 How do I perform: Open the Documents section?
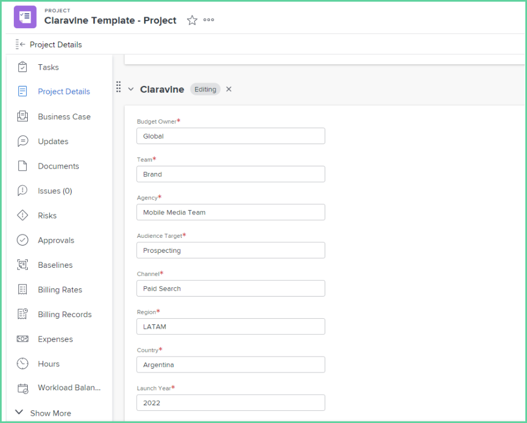click(x=58, y=166)
